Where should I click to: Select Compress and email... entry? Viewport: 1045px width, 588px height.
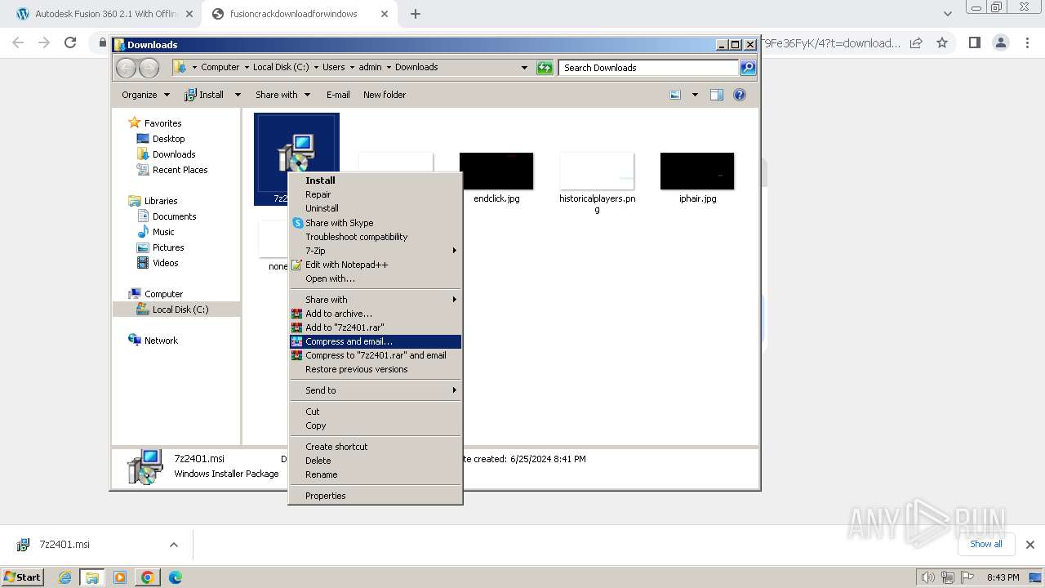(376, 341)
